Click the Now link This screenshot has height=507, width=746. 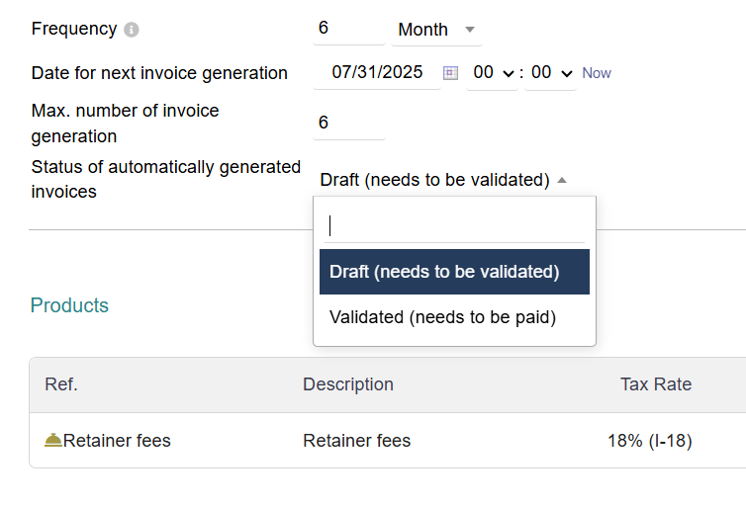pos(597,73)
